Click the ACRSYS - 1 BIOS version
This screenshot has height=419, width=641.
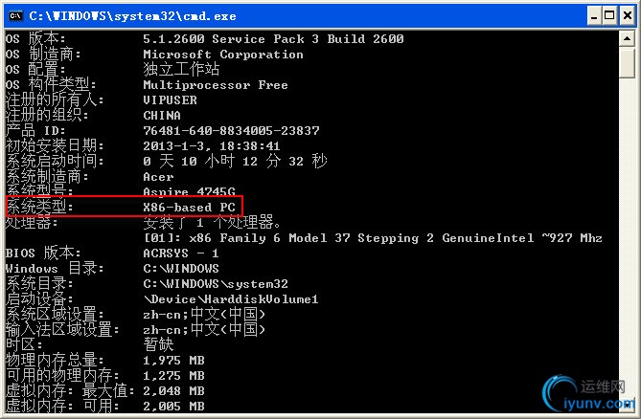click(181, 254)
